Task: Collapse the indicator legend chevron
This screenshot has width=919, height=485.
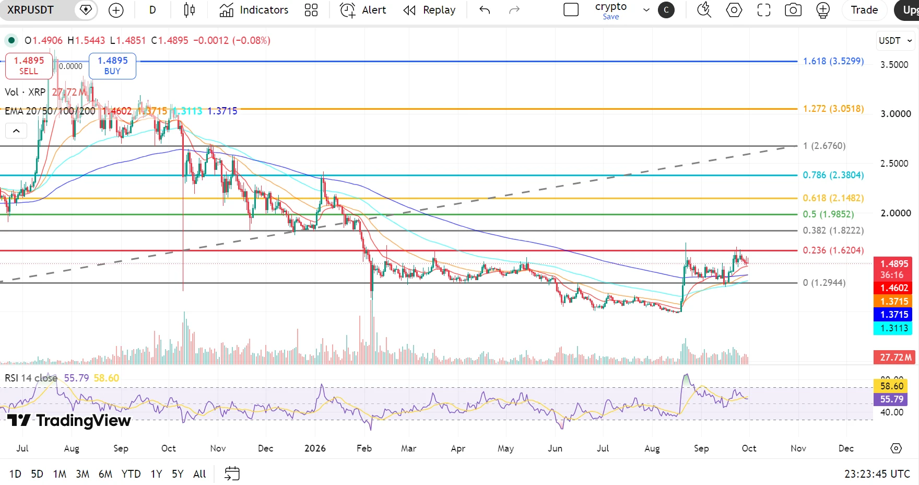Action: click(x=16, y=131)
